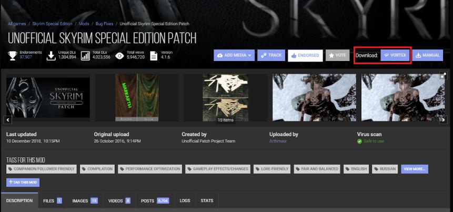The height and width of the screenshot is (212, 453).
Task: Open the Unofficial Skyrim Patch logo thumbnail
Action: [48, 97]
